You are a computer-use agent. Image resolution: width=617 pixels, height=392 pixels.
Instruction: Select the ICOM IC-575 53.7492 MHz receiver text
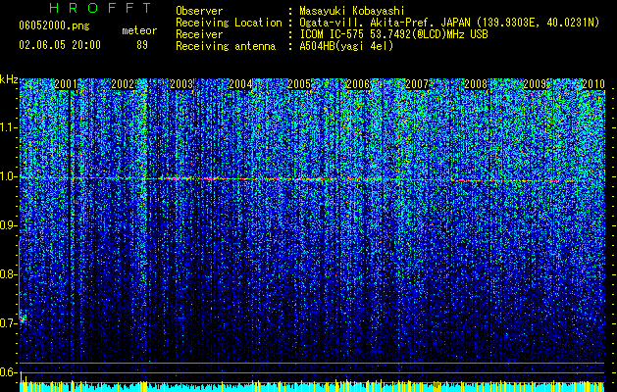pyautogui.click(x=393, y=34)
